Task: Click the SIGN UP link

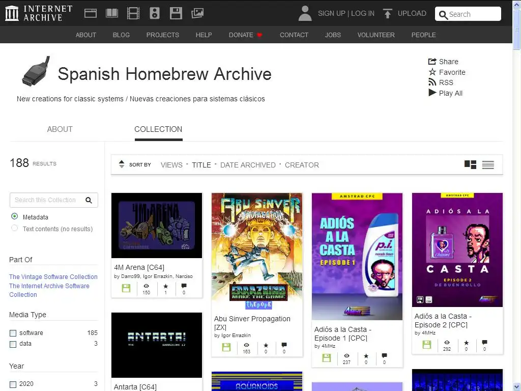Action: click(331, 13)
